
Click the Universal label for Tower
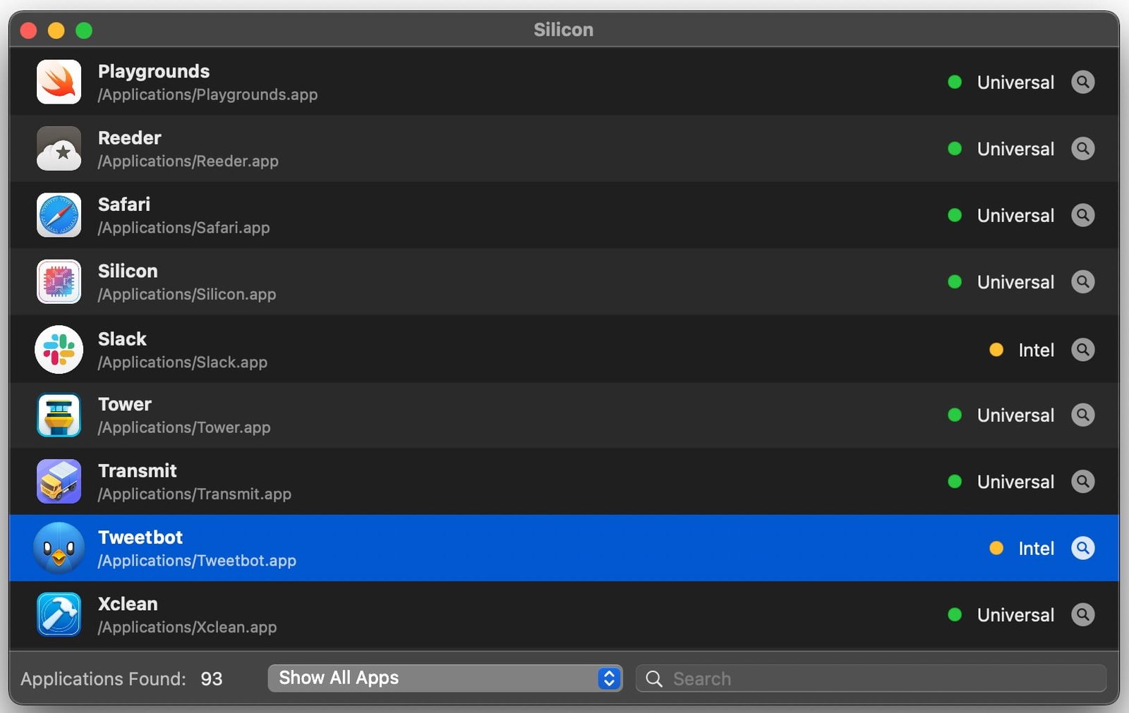coord(1015,415)
